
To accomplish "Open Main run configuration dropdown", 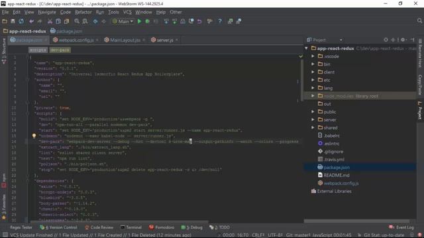I will (x=123, y=21).
